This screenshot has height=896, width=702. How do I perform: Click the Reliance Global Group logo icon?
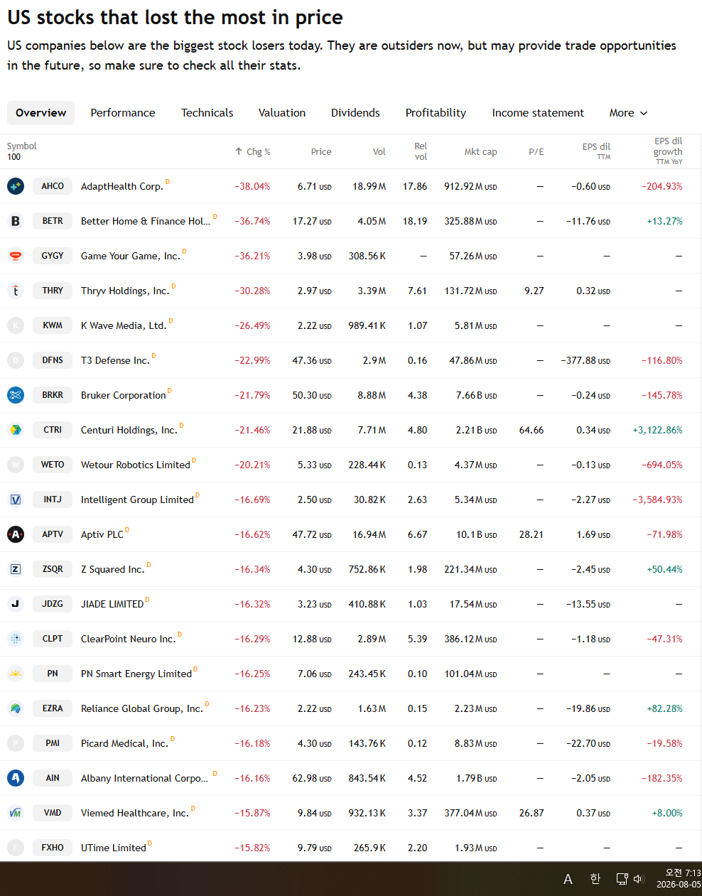pyautogui.click(x=16, y=708)
